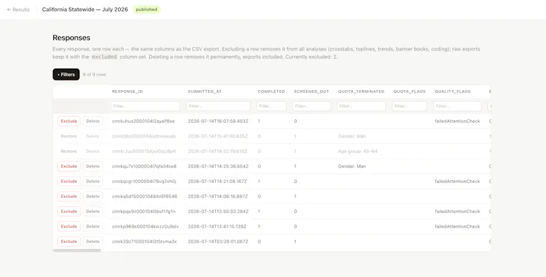Click failedAttentionCheck in the 14:21:08 row
This screenshot has height=277, width=546.
457,181
